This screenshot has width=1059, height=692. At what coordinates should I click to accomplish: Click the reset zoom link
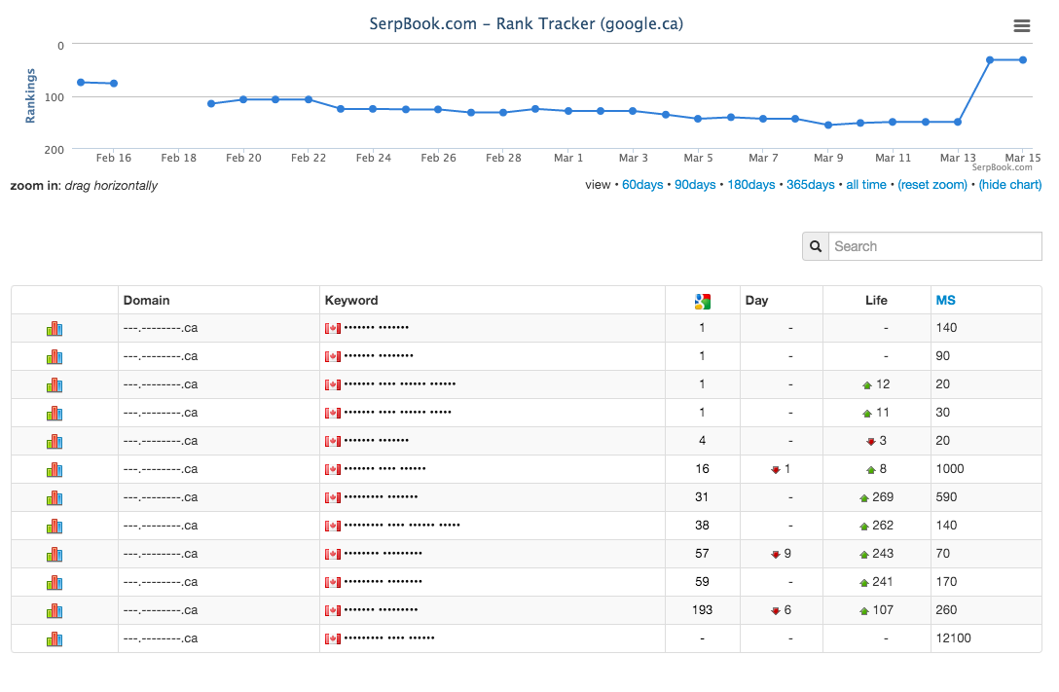click(x=932, y=185)
